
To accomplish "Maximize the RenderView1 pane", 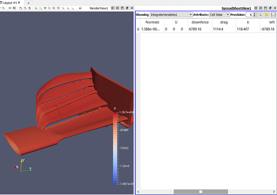I will click(x=122, y=8).
